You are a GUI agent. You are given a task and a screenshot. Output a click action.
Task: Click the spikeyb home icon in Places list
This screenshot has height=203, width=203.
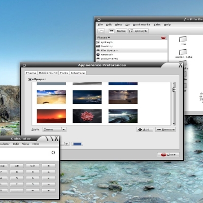tap(98, 42)
